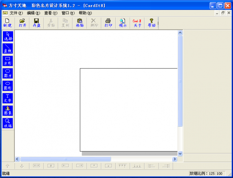Pick the 方形 (Rectangle) tool
The image size is (233, 178).
click(8, 61)
